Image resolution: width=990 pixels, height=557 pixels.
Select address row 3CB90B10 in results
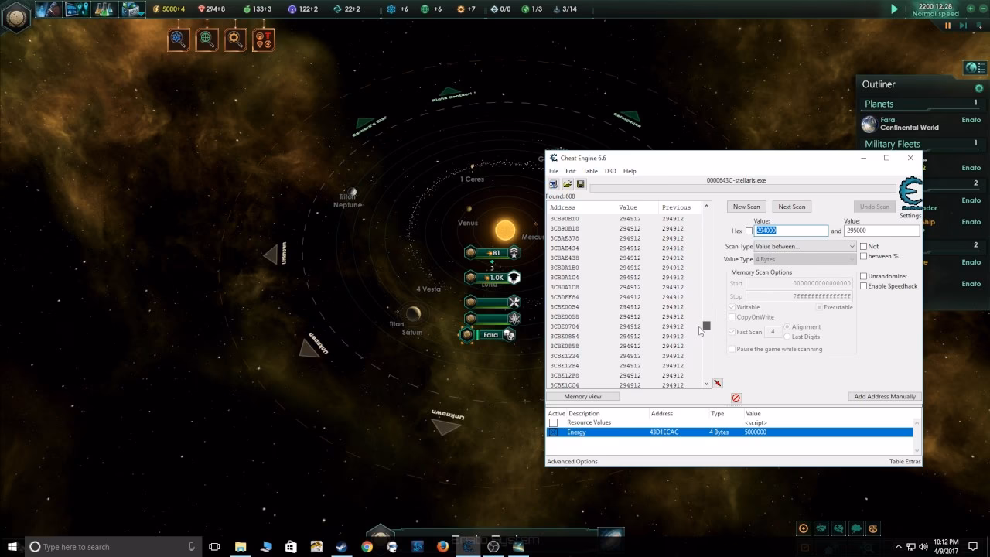pyautogui.click(x=624, y=219)
